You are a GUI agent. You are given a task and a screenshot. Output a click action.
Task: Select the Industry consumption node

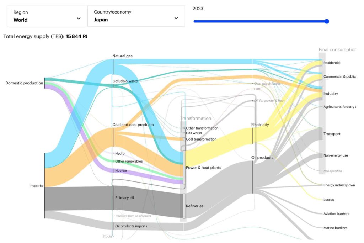pos(331,94)
